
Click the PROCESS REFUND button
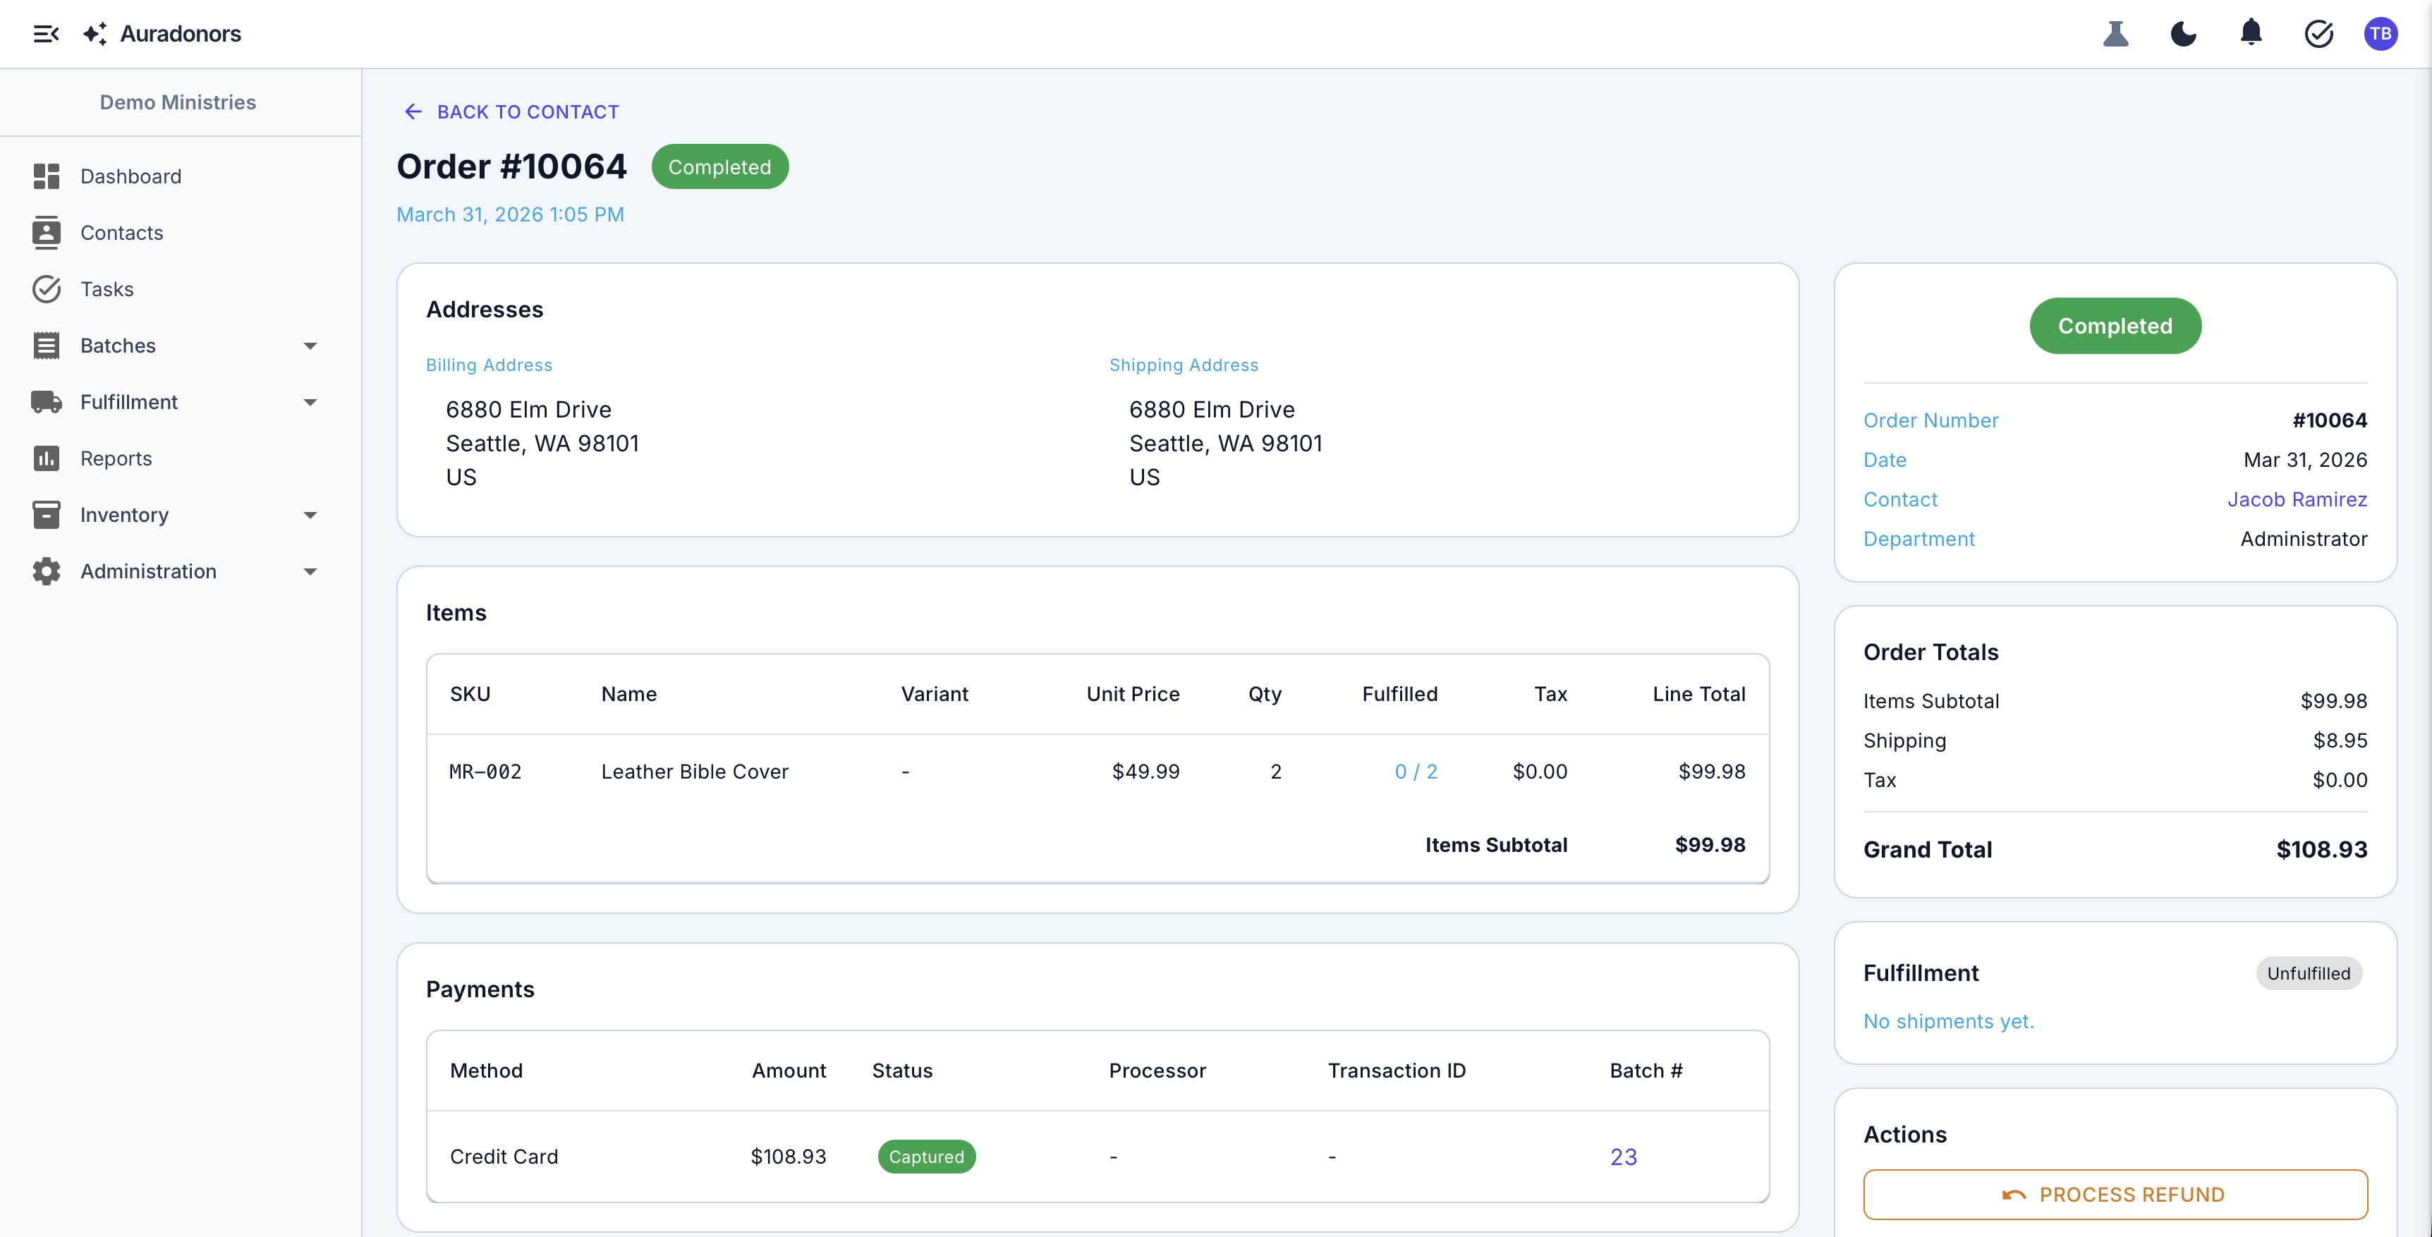coord(2115,1193)
